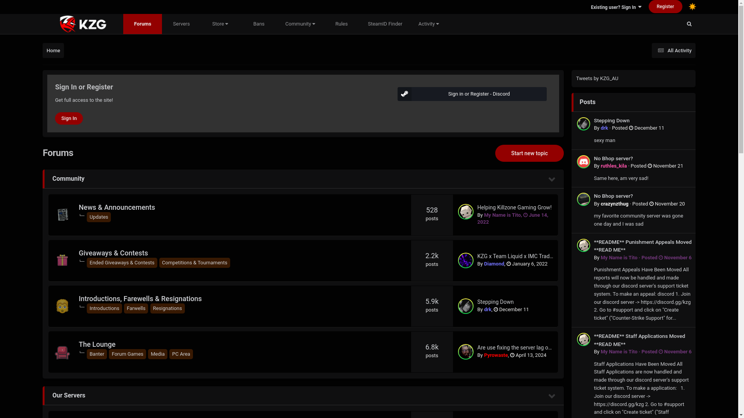Open README Punishment Appeals Moved post
744x418 pixels.
642,246
